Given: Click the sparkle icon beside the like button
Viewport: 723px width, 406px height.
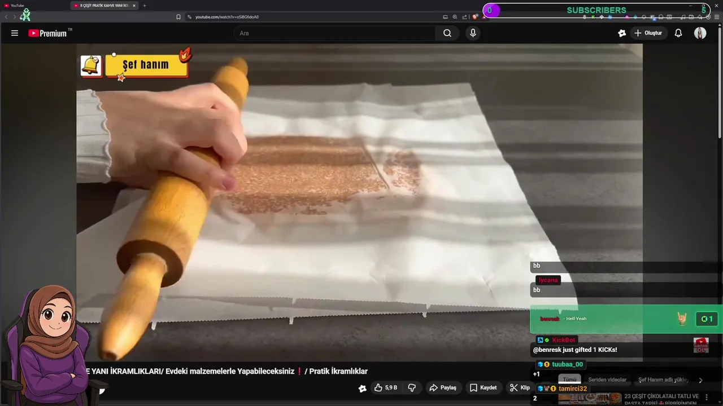Looking at the screenshot, I should coord(362,388).
